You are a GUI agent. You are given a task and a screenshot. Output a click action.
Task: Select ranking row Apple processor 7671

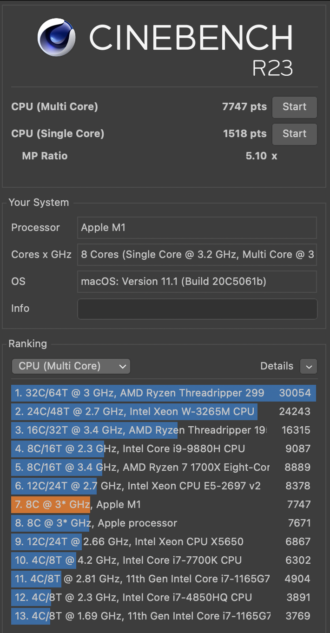164,523
